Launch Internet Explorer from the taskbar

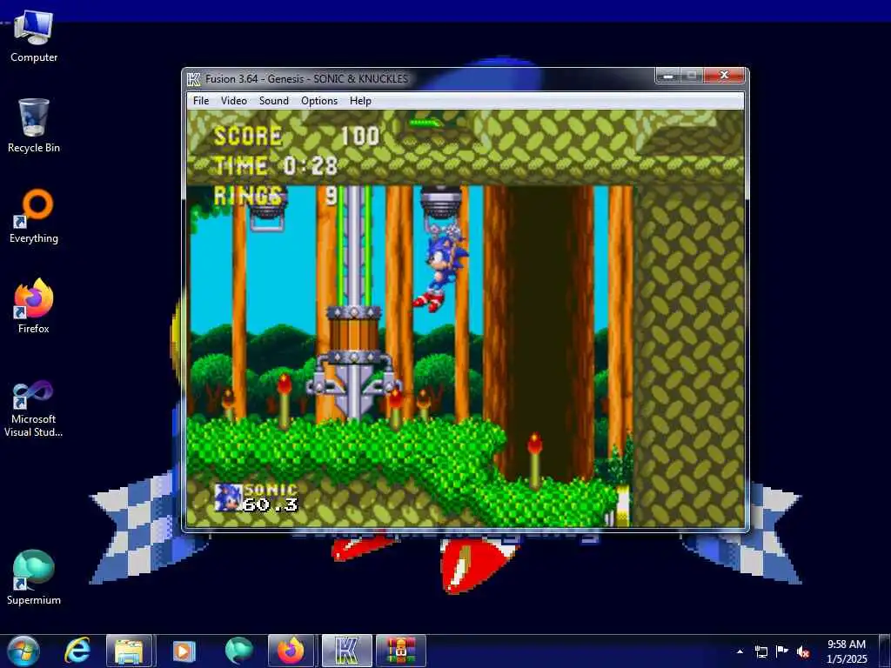coord(77,651)
